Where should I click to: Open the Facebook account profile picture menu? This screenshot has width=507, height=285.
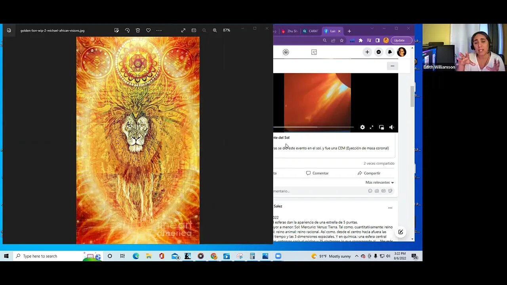[x=401, y=52]
